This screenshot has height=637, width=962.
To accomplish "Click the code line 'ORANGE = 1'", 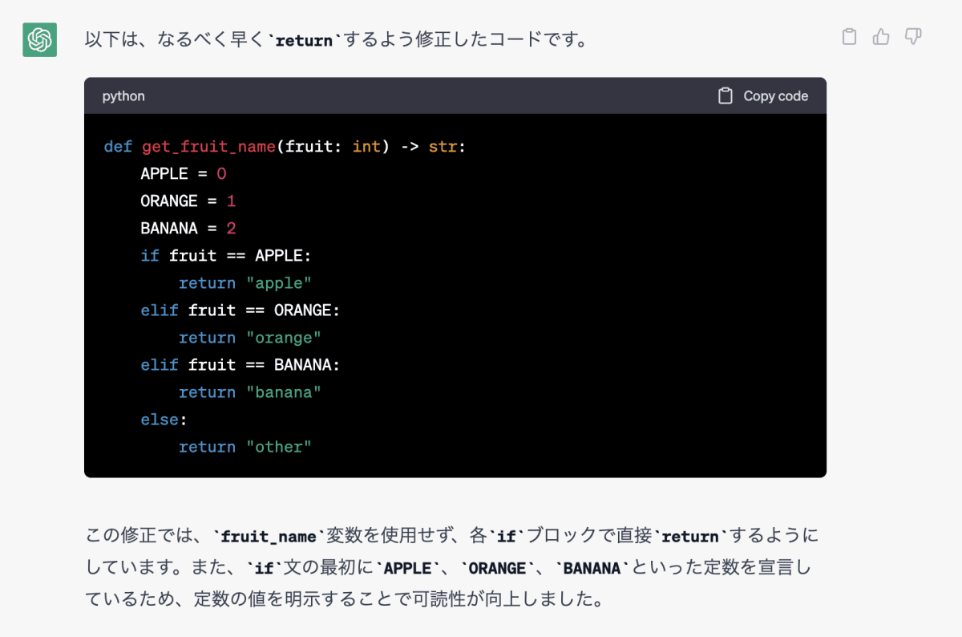I will 188,201.
